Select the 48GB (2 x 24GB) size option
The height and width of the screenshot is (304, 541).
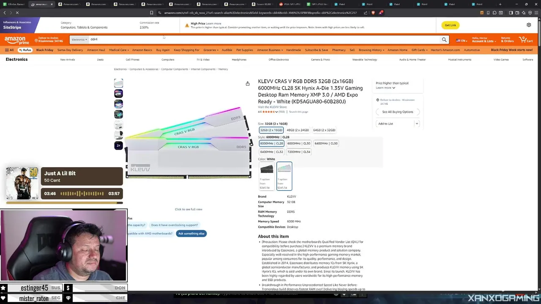pyautogui.click(x=298, y=130)
